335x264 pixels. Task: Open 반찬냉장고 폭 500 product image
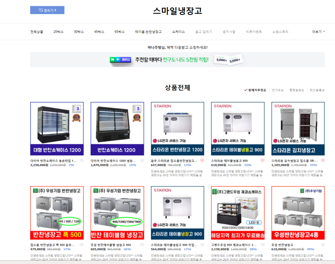click(57, 213)
